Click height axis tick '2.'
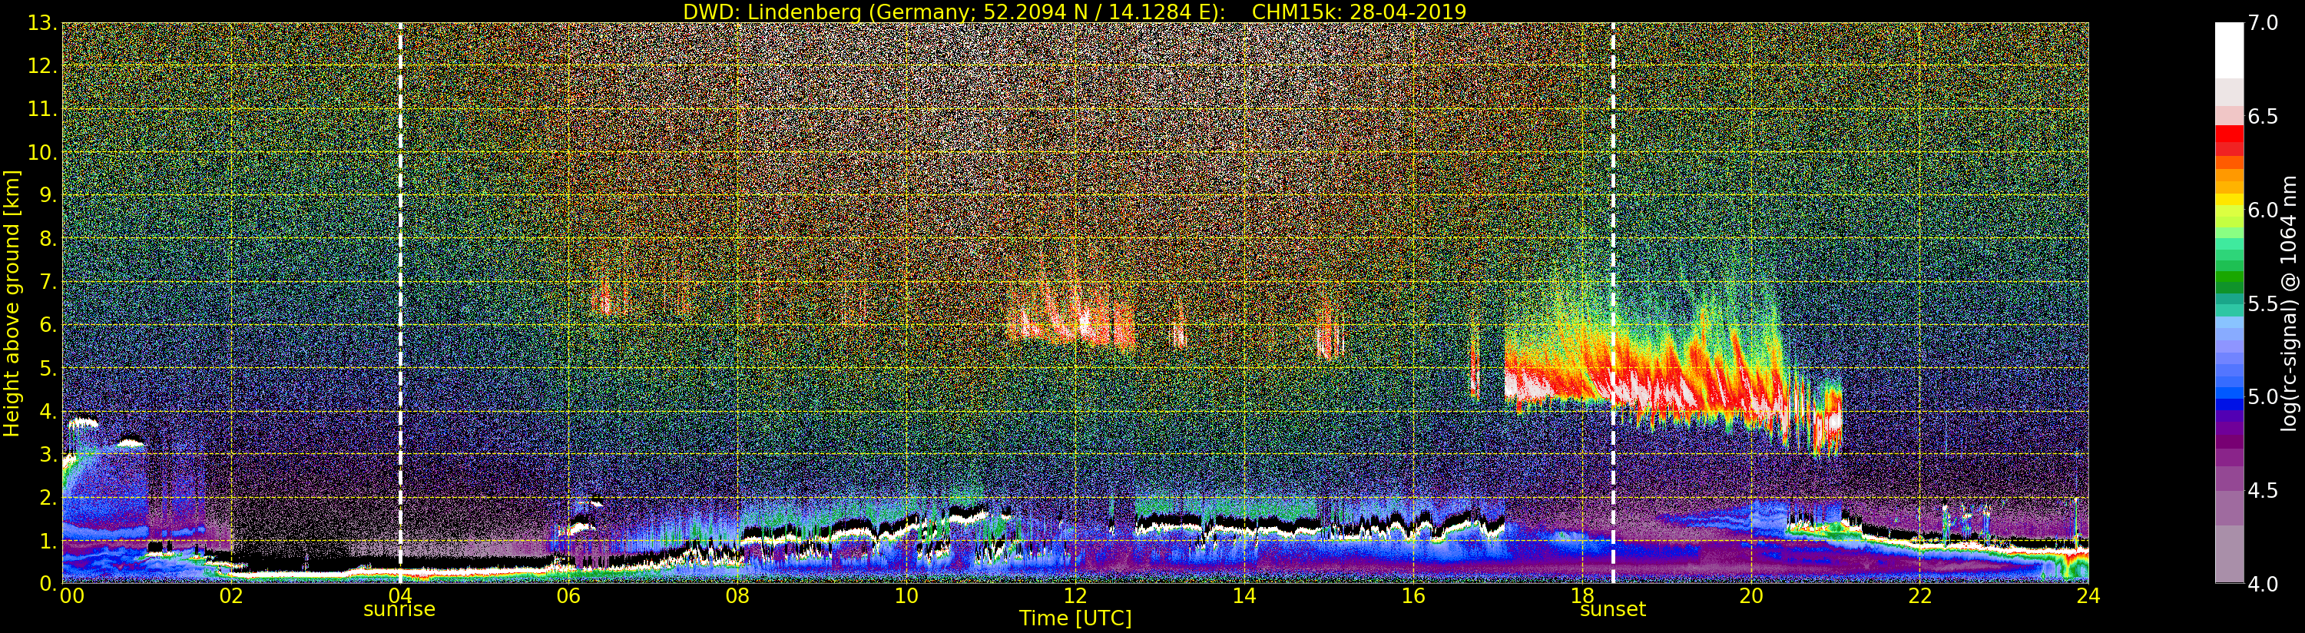Viewport: 2305px width, 633px height. [48, 497]
